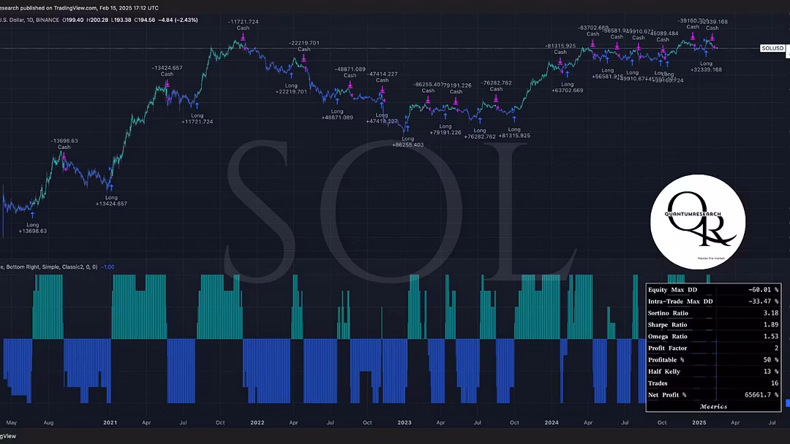This screenshot has width=790, height=444.
Task: Click the Long entry arrow labeled +13424.657
Action: point(111,187)
